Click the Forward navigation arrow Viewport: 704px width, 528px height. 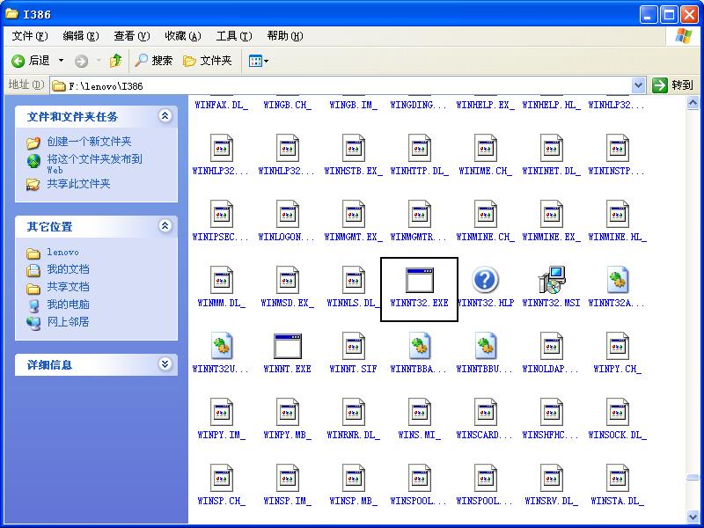tap(81, 61)
